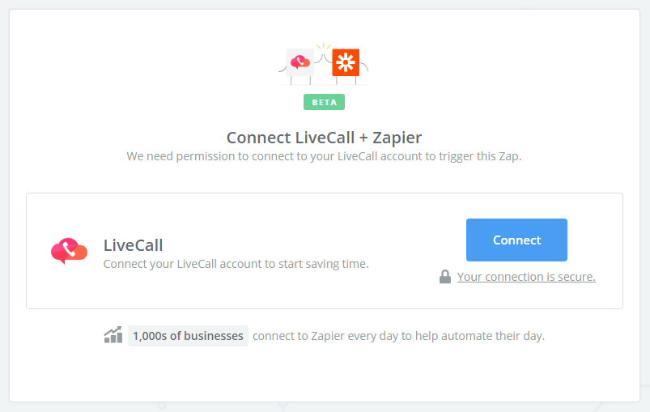The height and width of the screenshot is (412, 650).
Task: Click the "Connect LiveCall + Zapier" heading
Action: pos(324,138)
